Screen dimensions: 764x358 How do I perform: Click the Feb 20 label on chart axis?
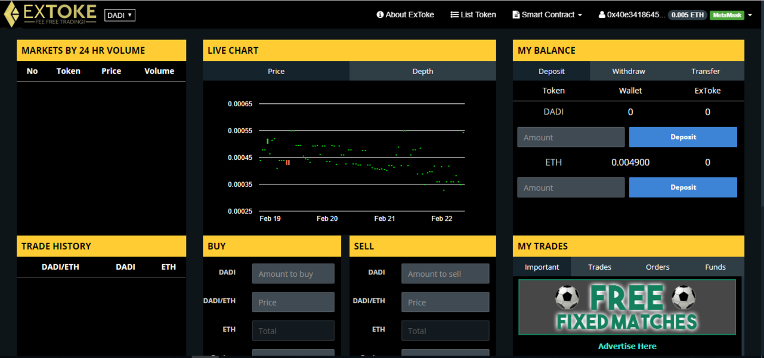pos(327,218)
